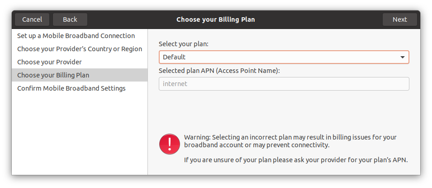The image size is (432, 188).
Task: Click the APN text field showing "internet"
Action: pos(284,84)
